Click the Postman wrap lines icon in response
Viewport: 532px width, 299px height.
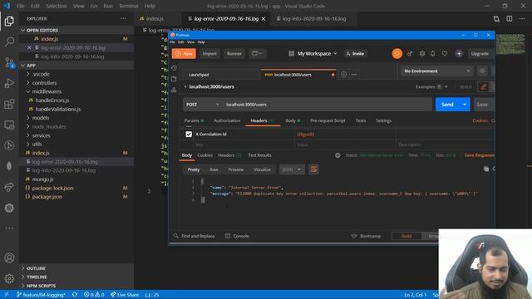(313, 169)
